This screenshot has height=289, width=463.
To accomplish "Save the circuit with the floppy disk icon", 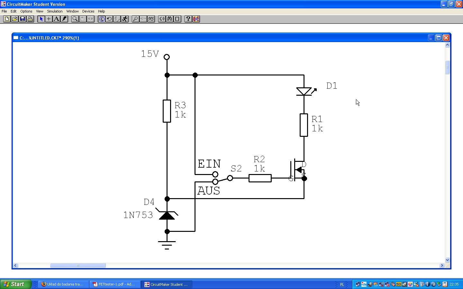I will 22,19.
